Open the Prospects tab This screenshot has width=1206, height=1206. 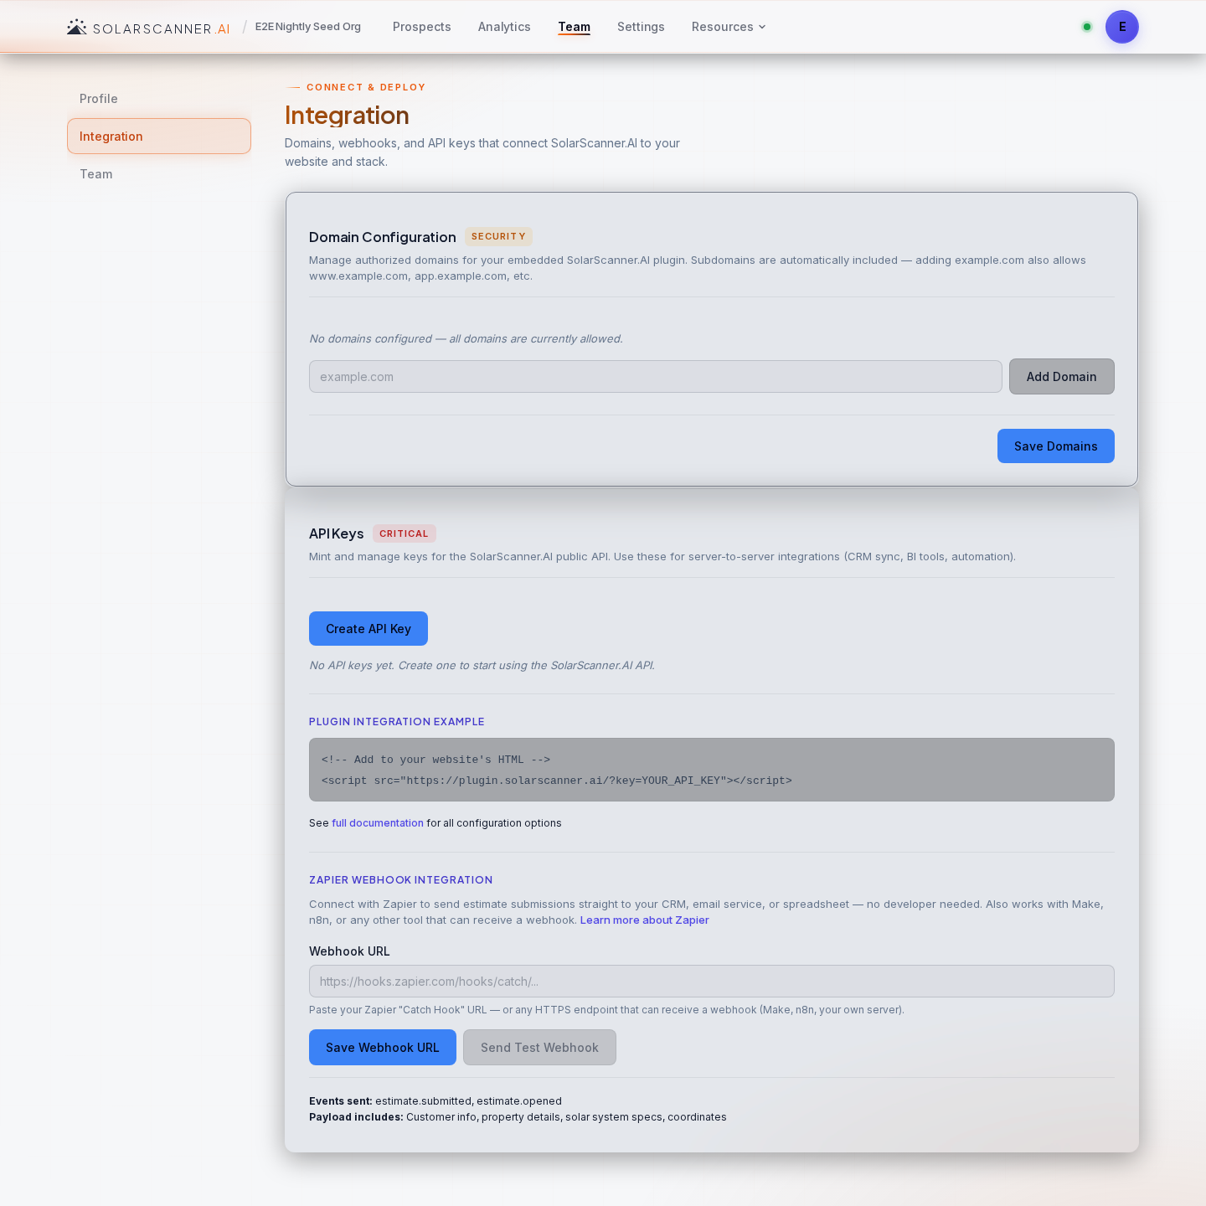click(x=422, y=27)
